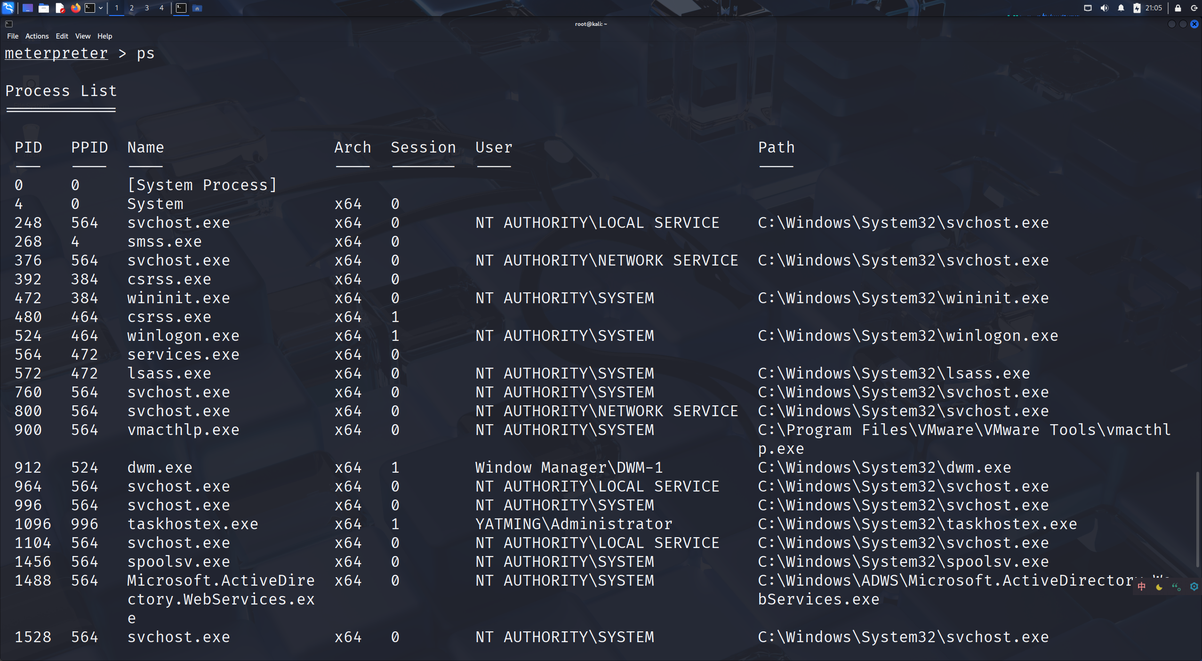Toggle Chinese input mode indicator

pos(1142,586)
